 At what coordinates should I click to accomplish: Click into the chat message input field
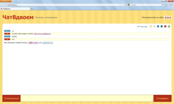click(87, 98)
